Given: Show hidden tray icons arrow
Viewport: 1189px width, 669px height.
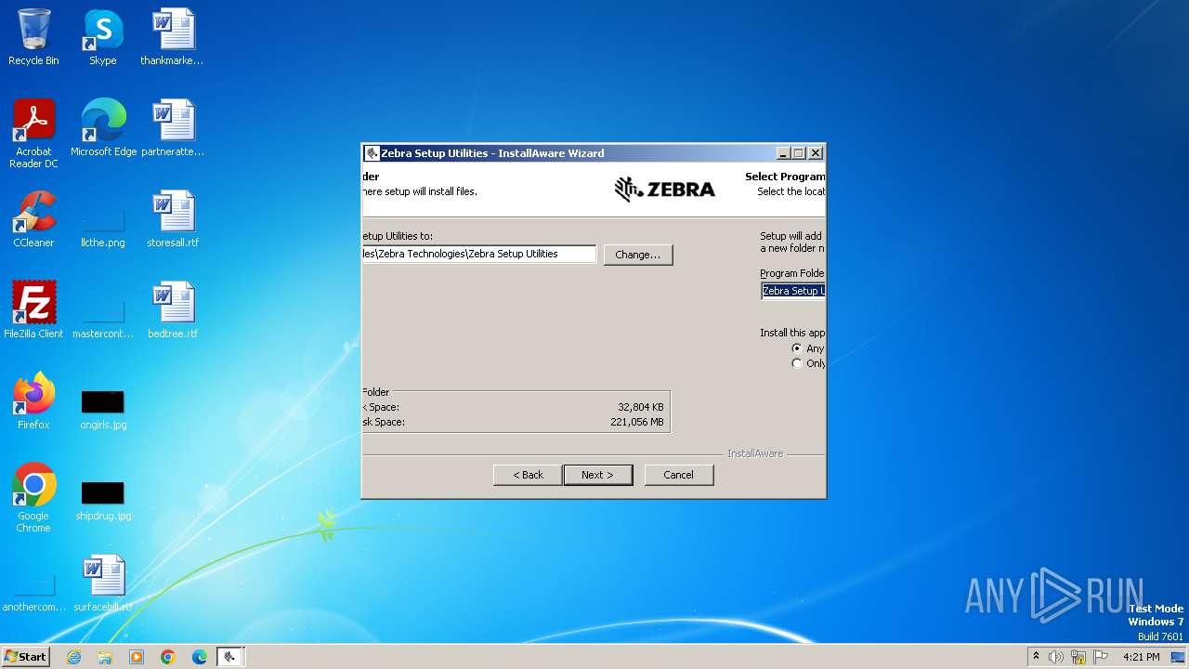Looking at the screenshot, I should (x=1036, y=657).
